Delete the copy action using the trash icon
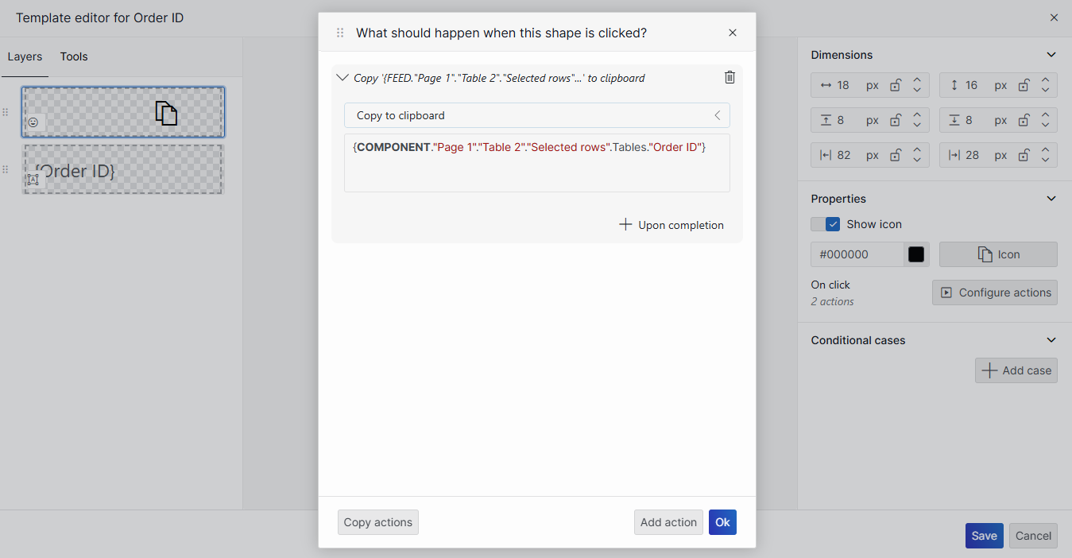Screen dimensions: 1072x558 tap(730, 77)
